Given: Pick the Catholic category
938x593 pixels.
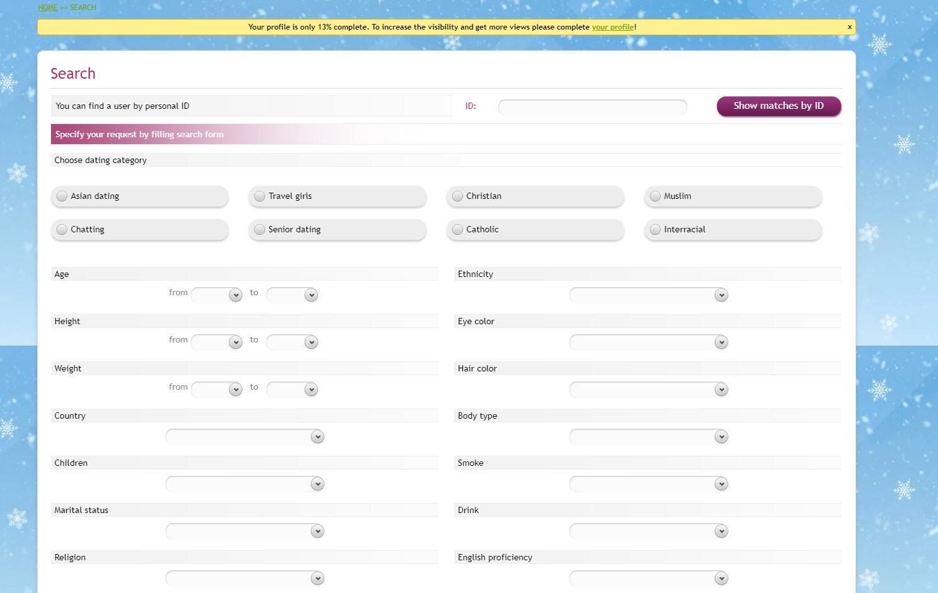Looking at the screenshot, I should pyautogui.click(x=535, y=229).
